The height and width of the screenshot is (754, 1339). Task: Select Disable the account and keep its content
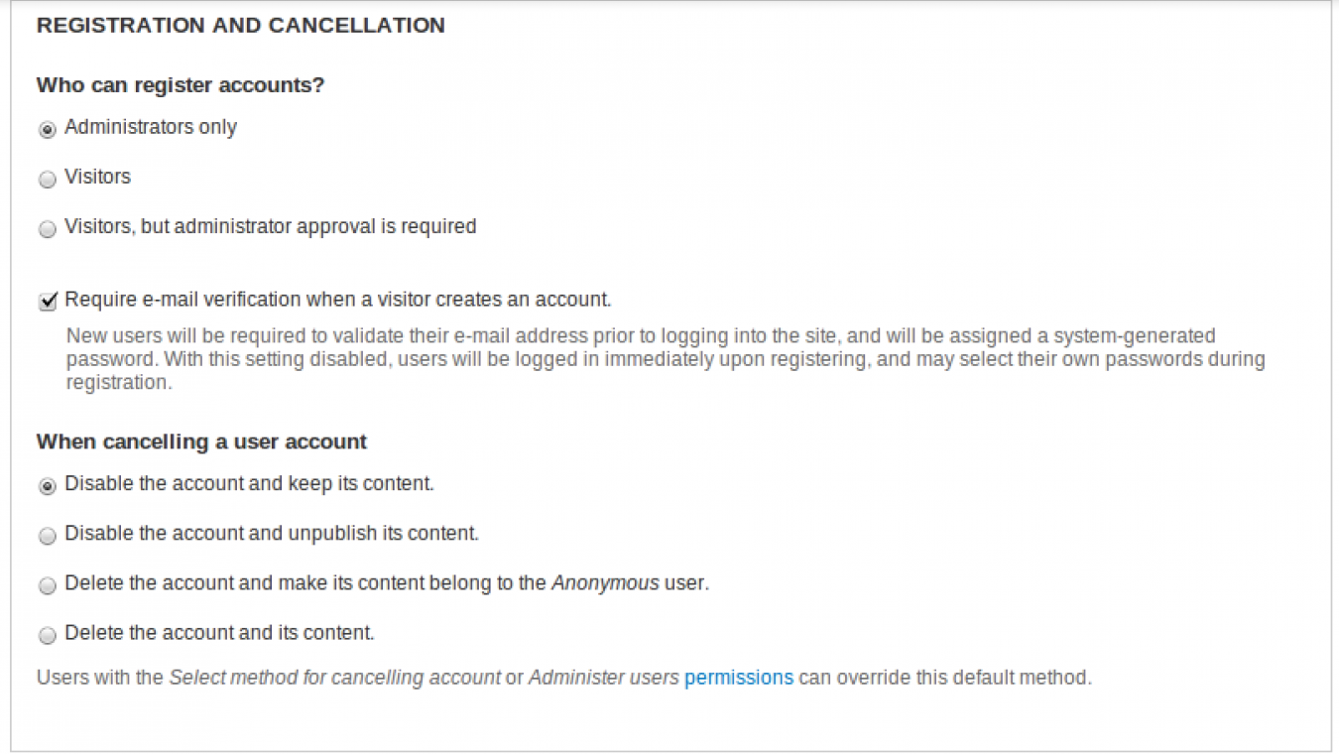pyautogui.click(x=46, y=484)
